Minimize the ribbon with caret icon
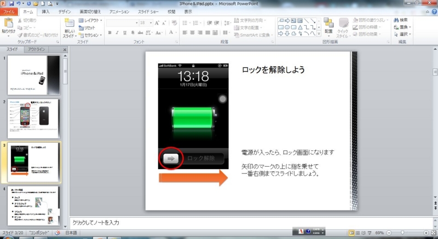 point(428,11)
